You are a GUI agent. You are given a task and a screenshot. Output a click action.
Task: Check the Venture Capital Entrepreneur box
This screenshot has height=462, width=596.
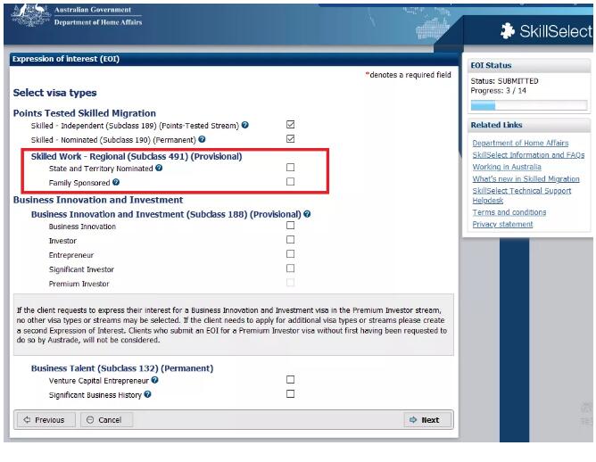290,380
